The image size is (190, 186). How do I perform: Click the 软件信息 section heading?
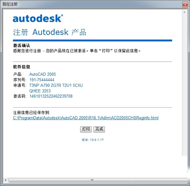tap(21, 67)
